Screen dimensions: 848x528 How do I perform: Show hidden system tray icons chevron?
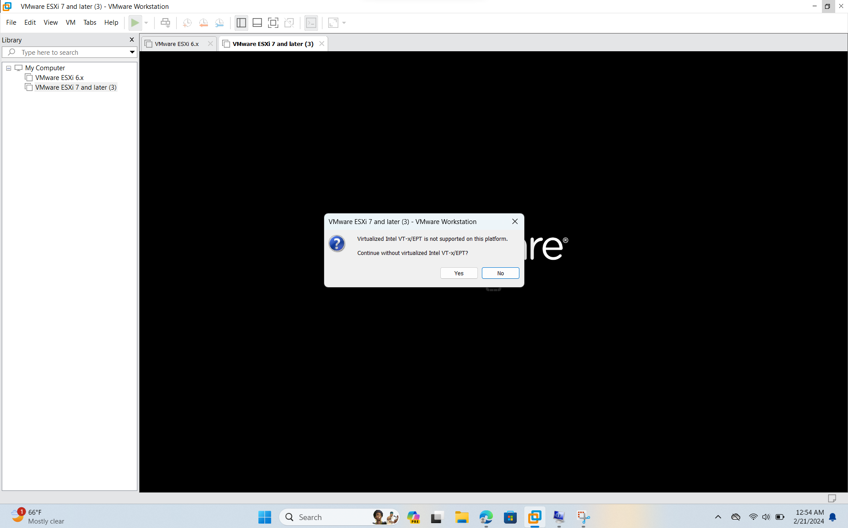(x=718, y=517)
